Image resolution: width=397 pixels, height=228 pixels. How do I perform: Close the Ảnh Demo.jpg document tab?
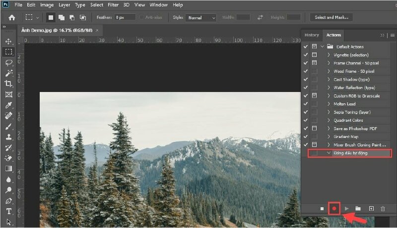click(97, 30)
